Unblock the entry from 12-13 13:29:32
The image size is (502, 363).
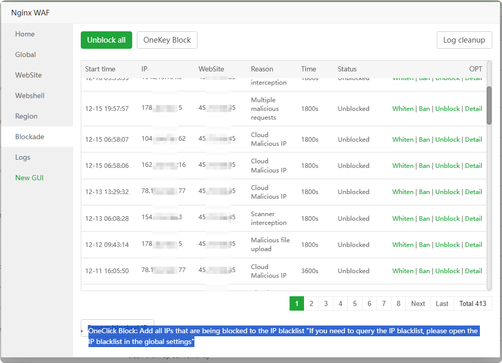coord(447,192)
